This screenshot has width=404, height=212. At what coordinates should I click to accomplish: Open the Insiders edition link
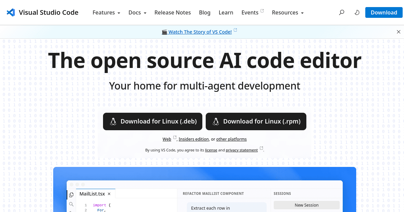194,139
